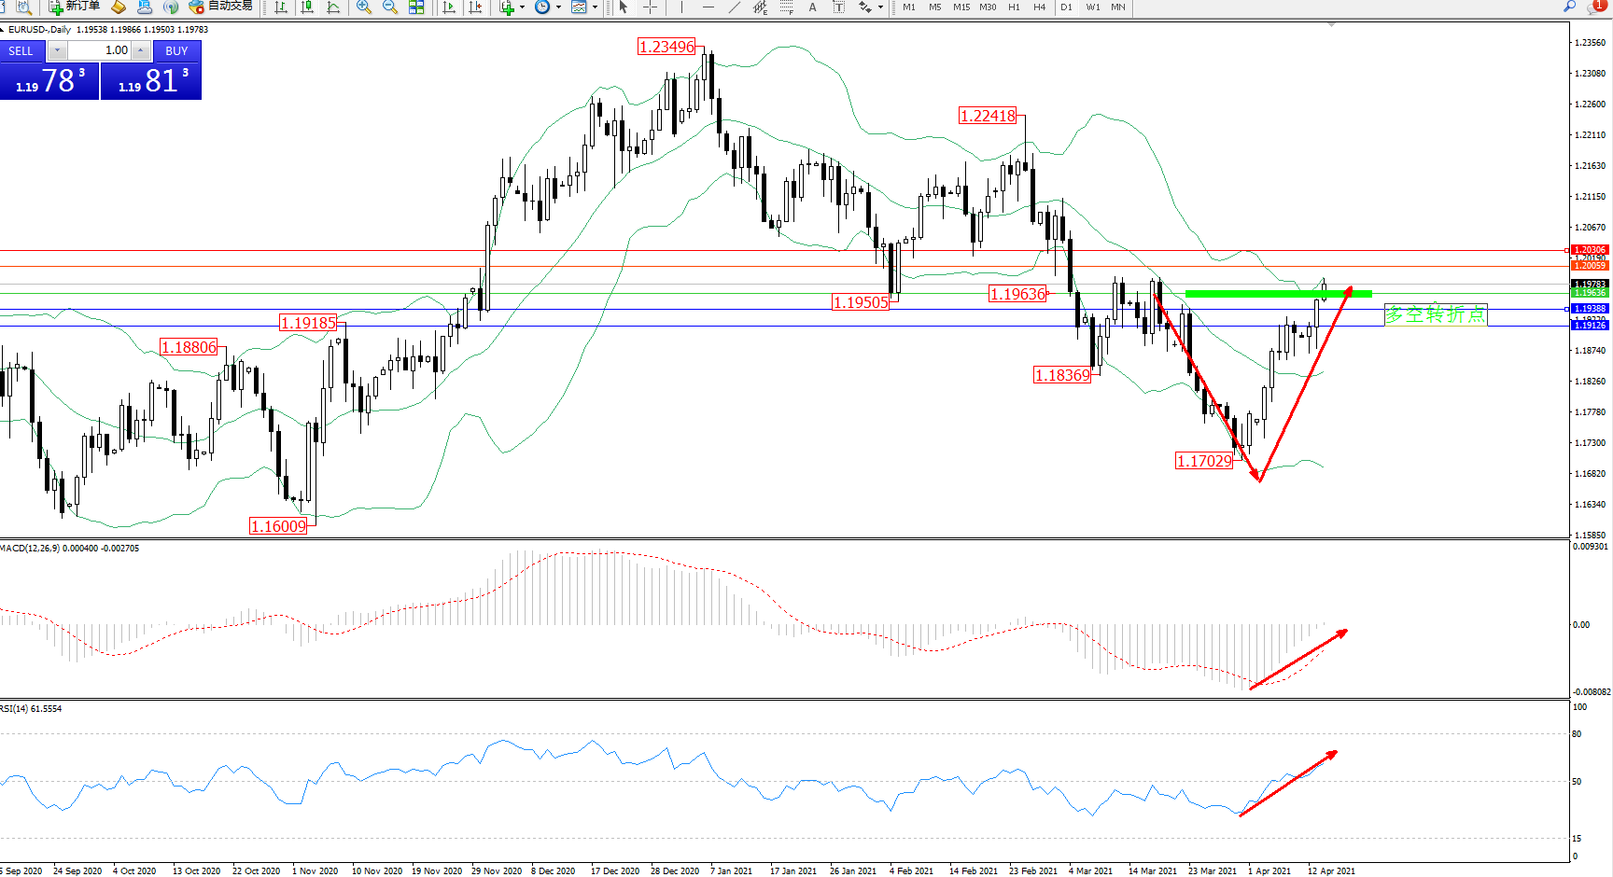Click the SELL button
The image size is (1613, 877).
[21, 50]
